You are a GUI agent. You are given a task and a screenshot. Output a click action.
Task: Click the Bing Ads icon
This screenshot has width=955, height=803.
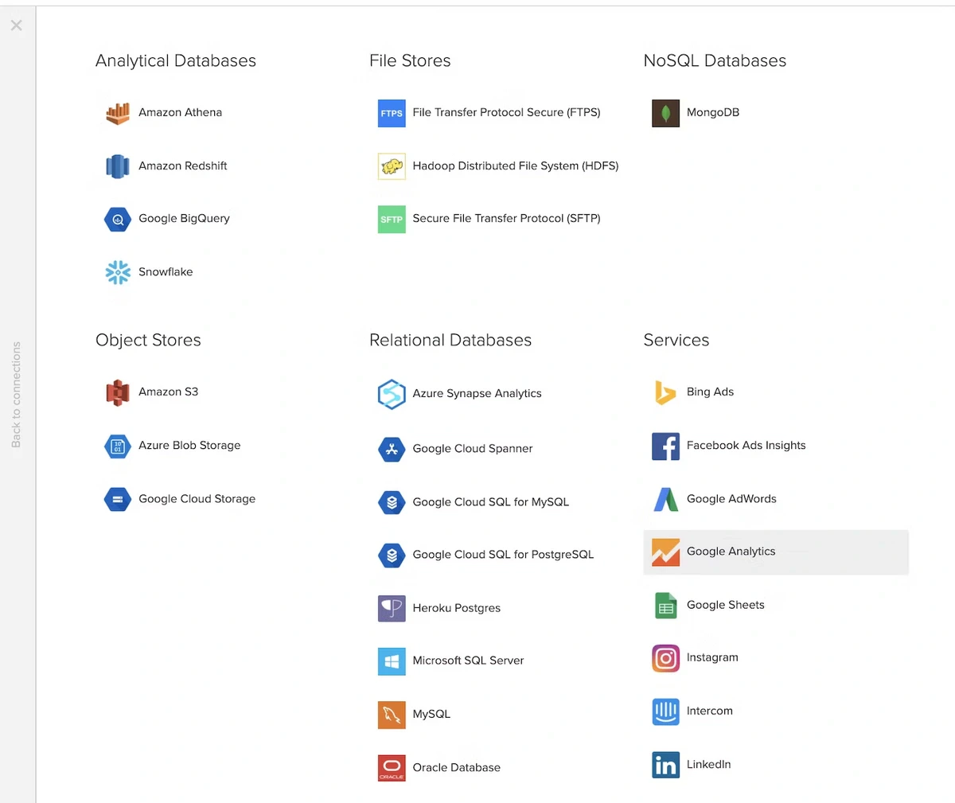pyautogui.click(x=665, y=392)
